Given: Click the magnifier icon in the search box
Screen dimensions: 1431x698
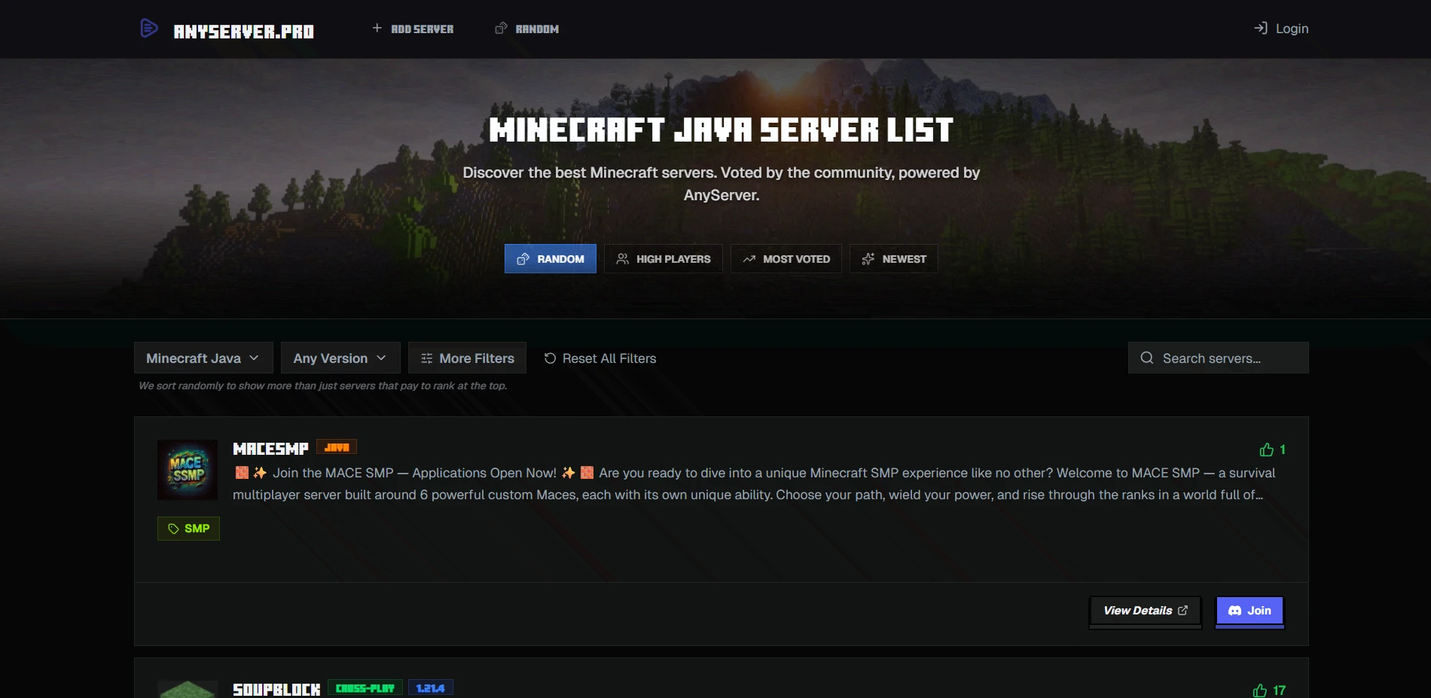Looking at the screenshot, I should coord(1147,358).
